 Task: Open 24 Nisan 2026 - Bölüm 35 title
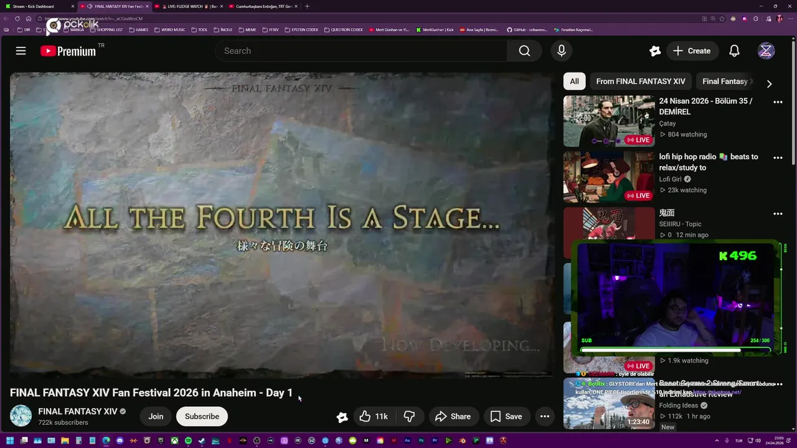[x=706, y=106]
